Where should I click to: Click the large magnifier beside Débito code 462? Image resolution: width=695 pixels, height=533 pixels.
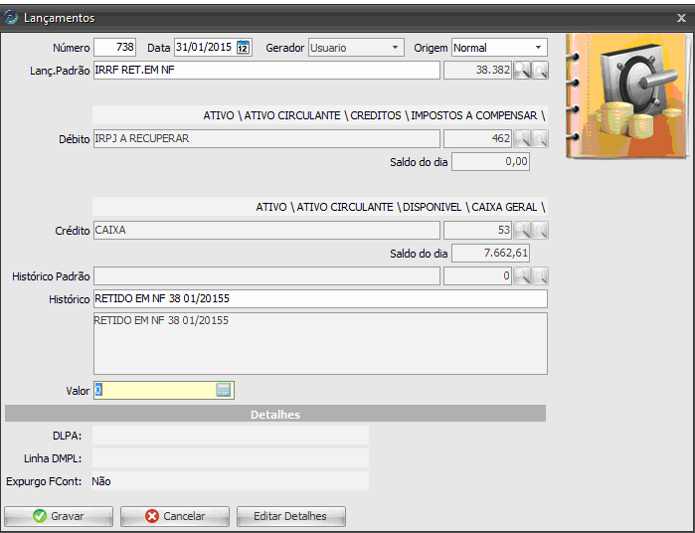point(522,139)
